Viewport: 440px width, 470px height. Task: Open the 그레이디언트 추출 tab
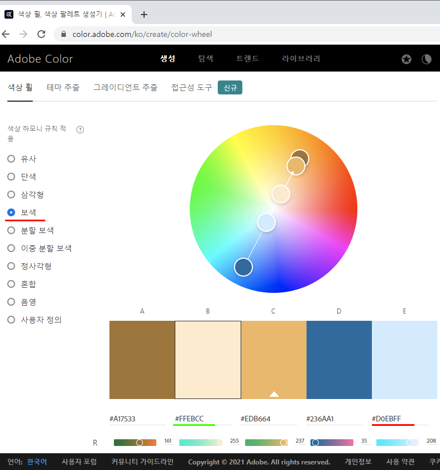[125, 88]
